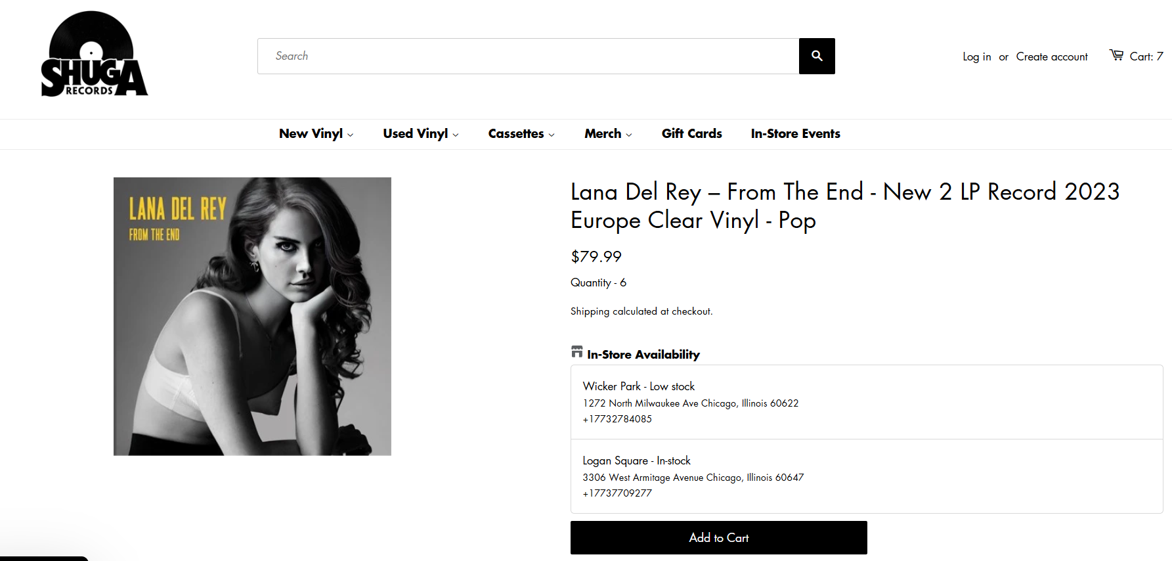Click the Logan Square phone number

(x=617, y=493)
